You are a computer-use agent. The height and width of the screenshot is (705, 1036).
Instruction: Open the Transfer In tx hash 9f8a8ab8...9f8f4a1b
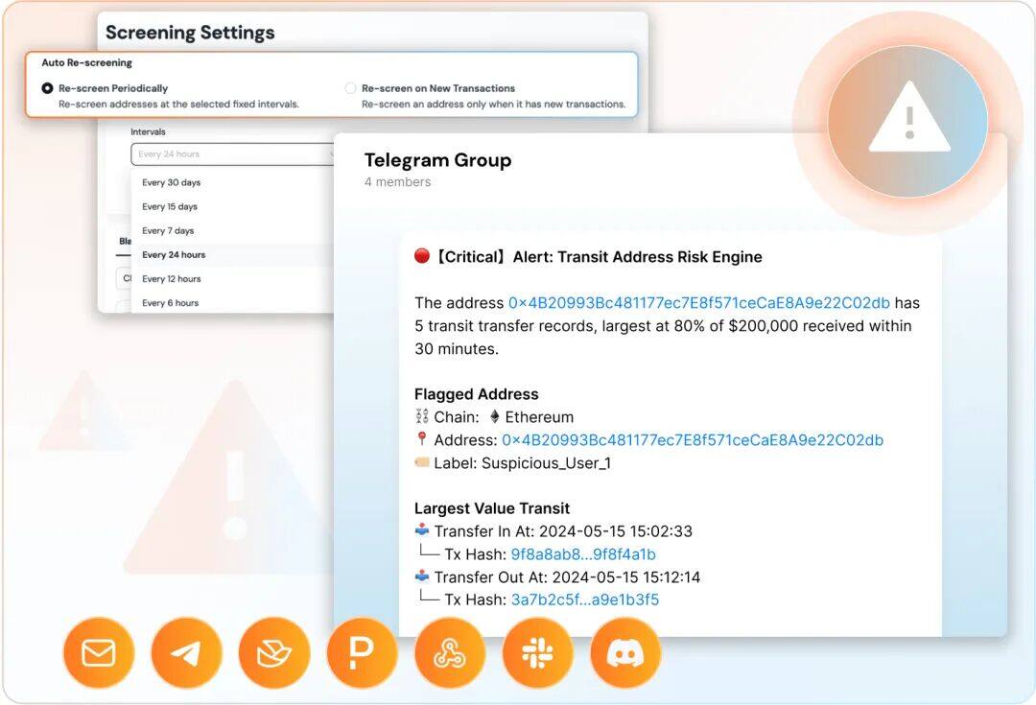[x=583, y=553]
